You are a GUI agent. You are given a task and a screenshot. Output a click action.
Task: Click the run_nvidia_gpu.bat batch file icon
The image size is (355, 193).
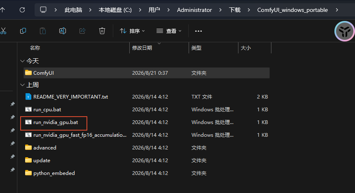28,122
